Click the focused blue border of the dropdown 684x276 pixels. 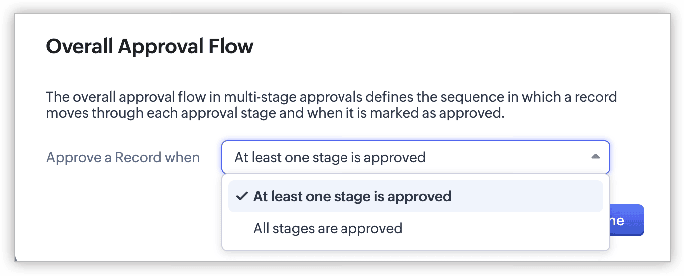point(415,141)
